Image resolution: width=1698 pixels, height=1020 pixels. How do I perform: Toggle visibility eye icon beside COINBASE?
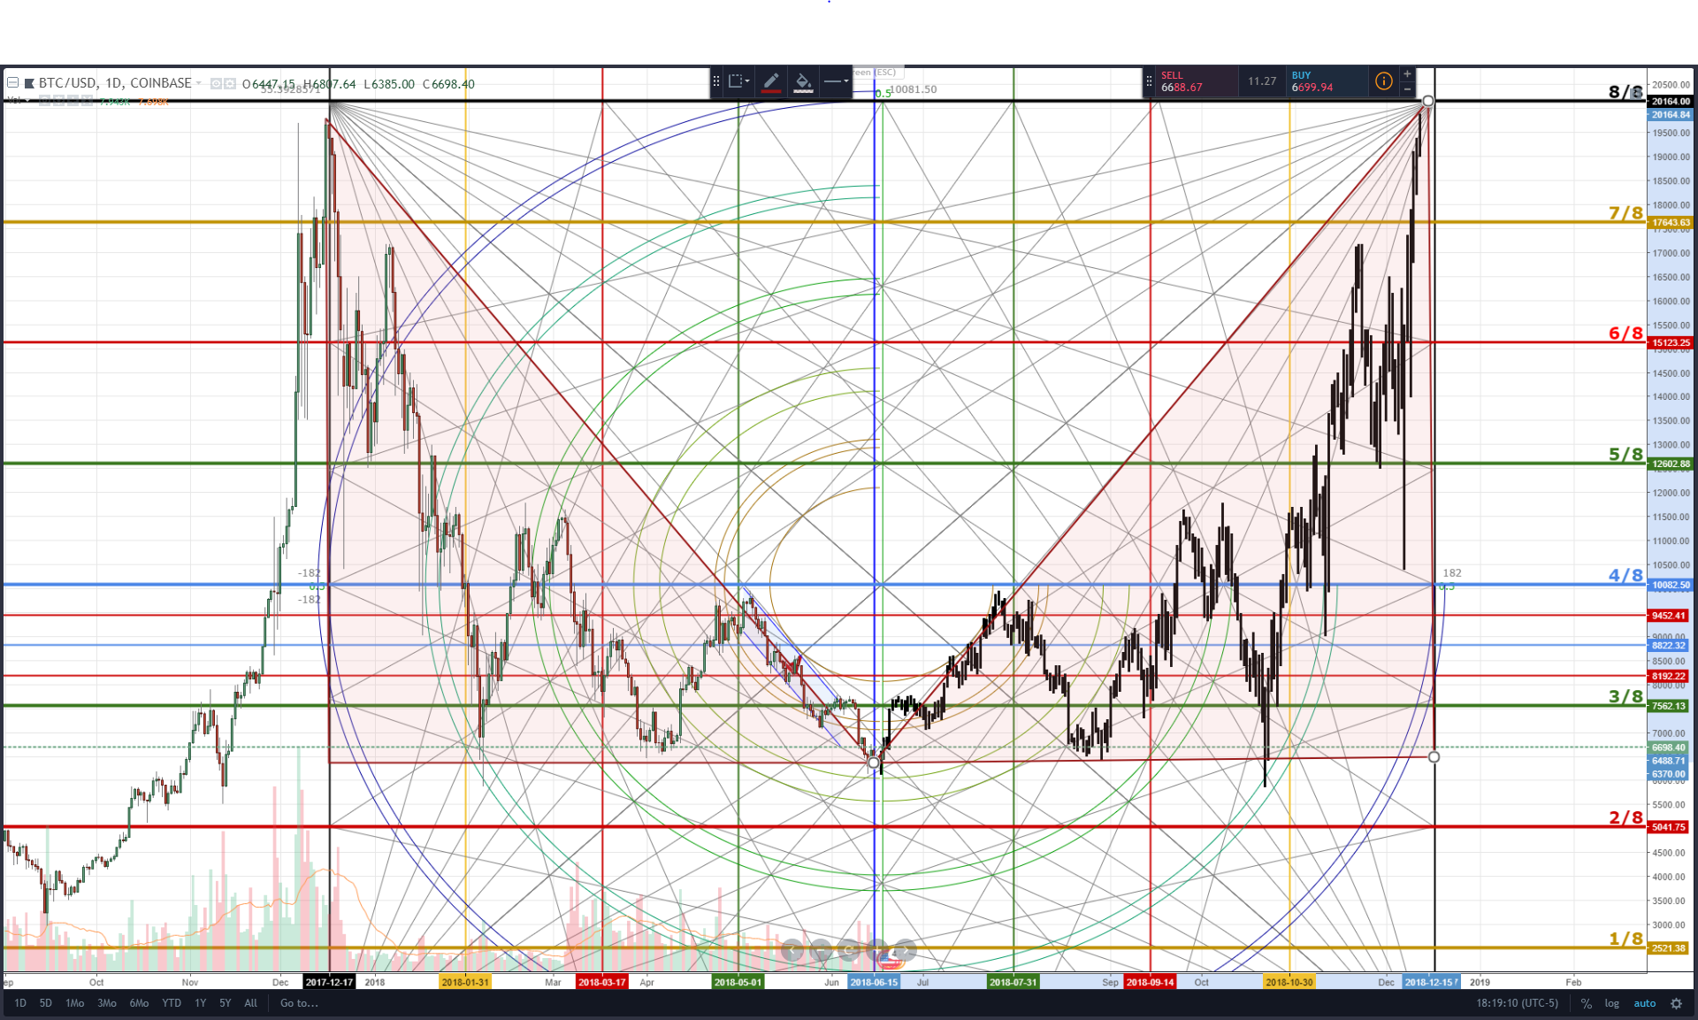[215, 84]
